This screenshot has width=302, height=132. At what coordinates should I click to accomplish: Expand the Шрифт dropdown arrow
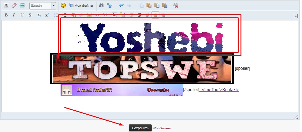click(x=54, y=5)
